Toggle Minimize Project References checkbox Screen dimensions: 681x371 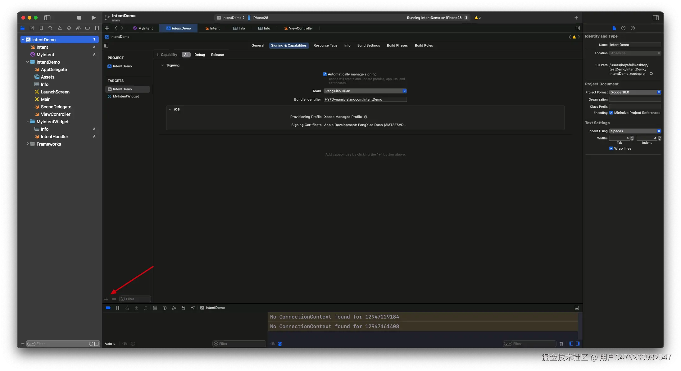[611, 113]
